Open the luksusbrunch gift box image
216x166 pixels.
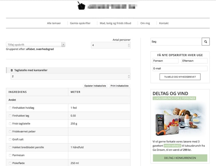tap(180, 120)
